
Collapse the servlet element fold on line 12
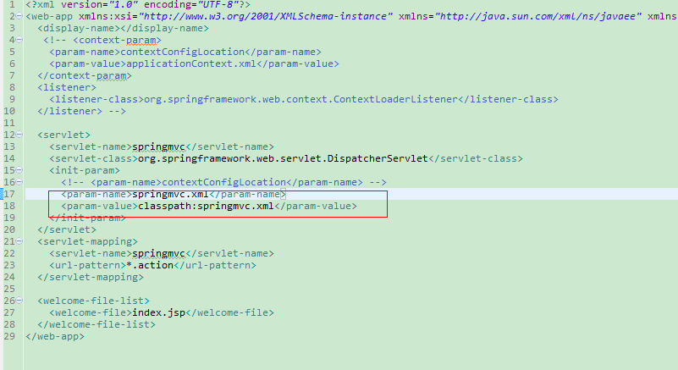point(19,135)
